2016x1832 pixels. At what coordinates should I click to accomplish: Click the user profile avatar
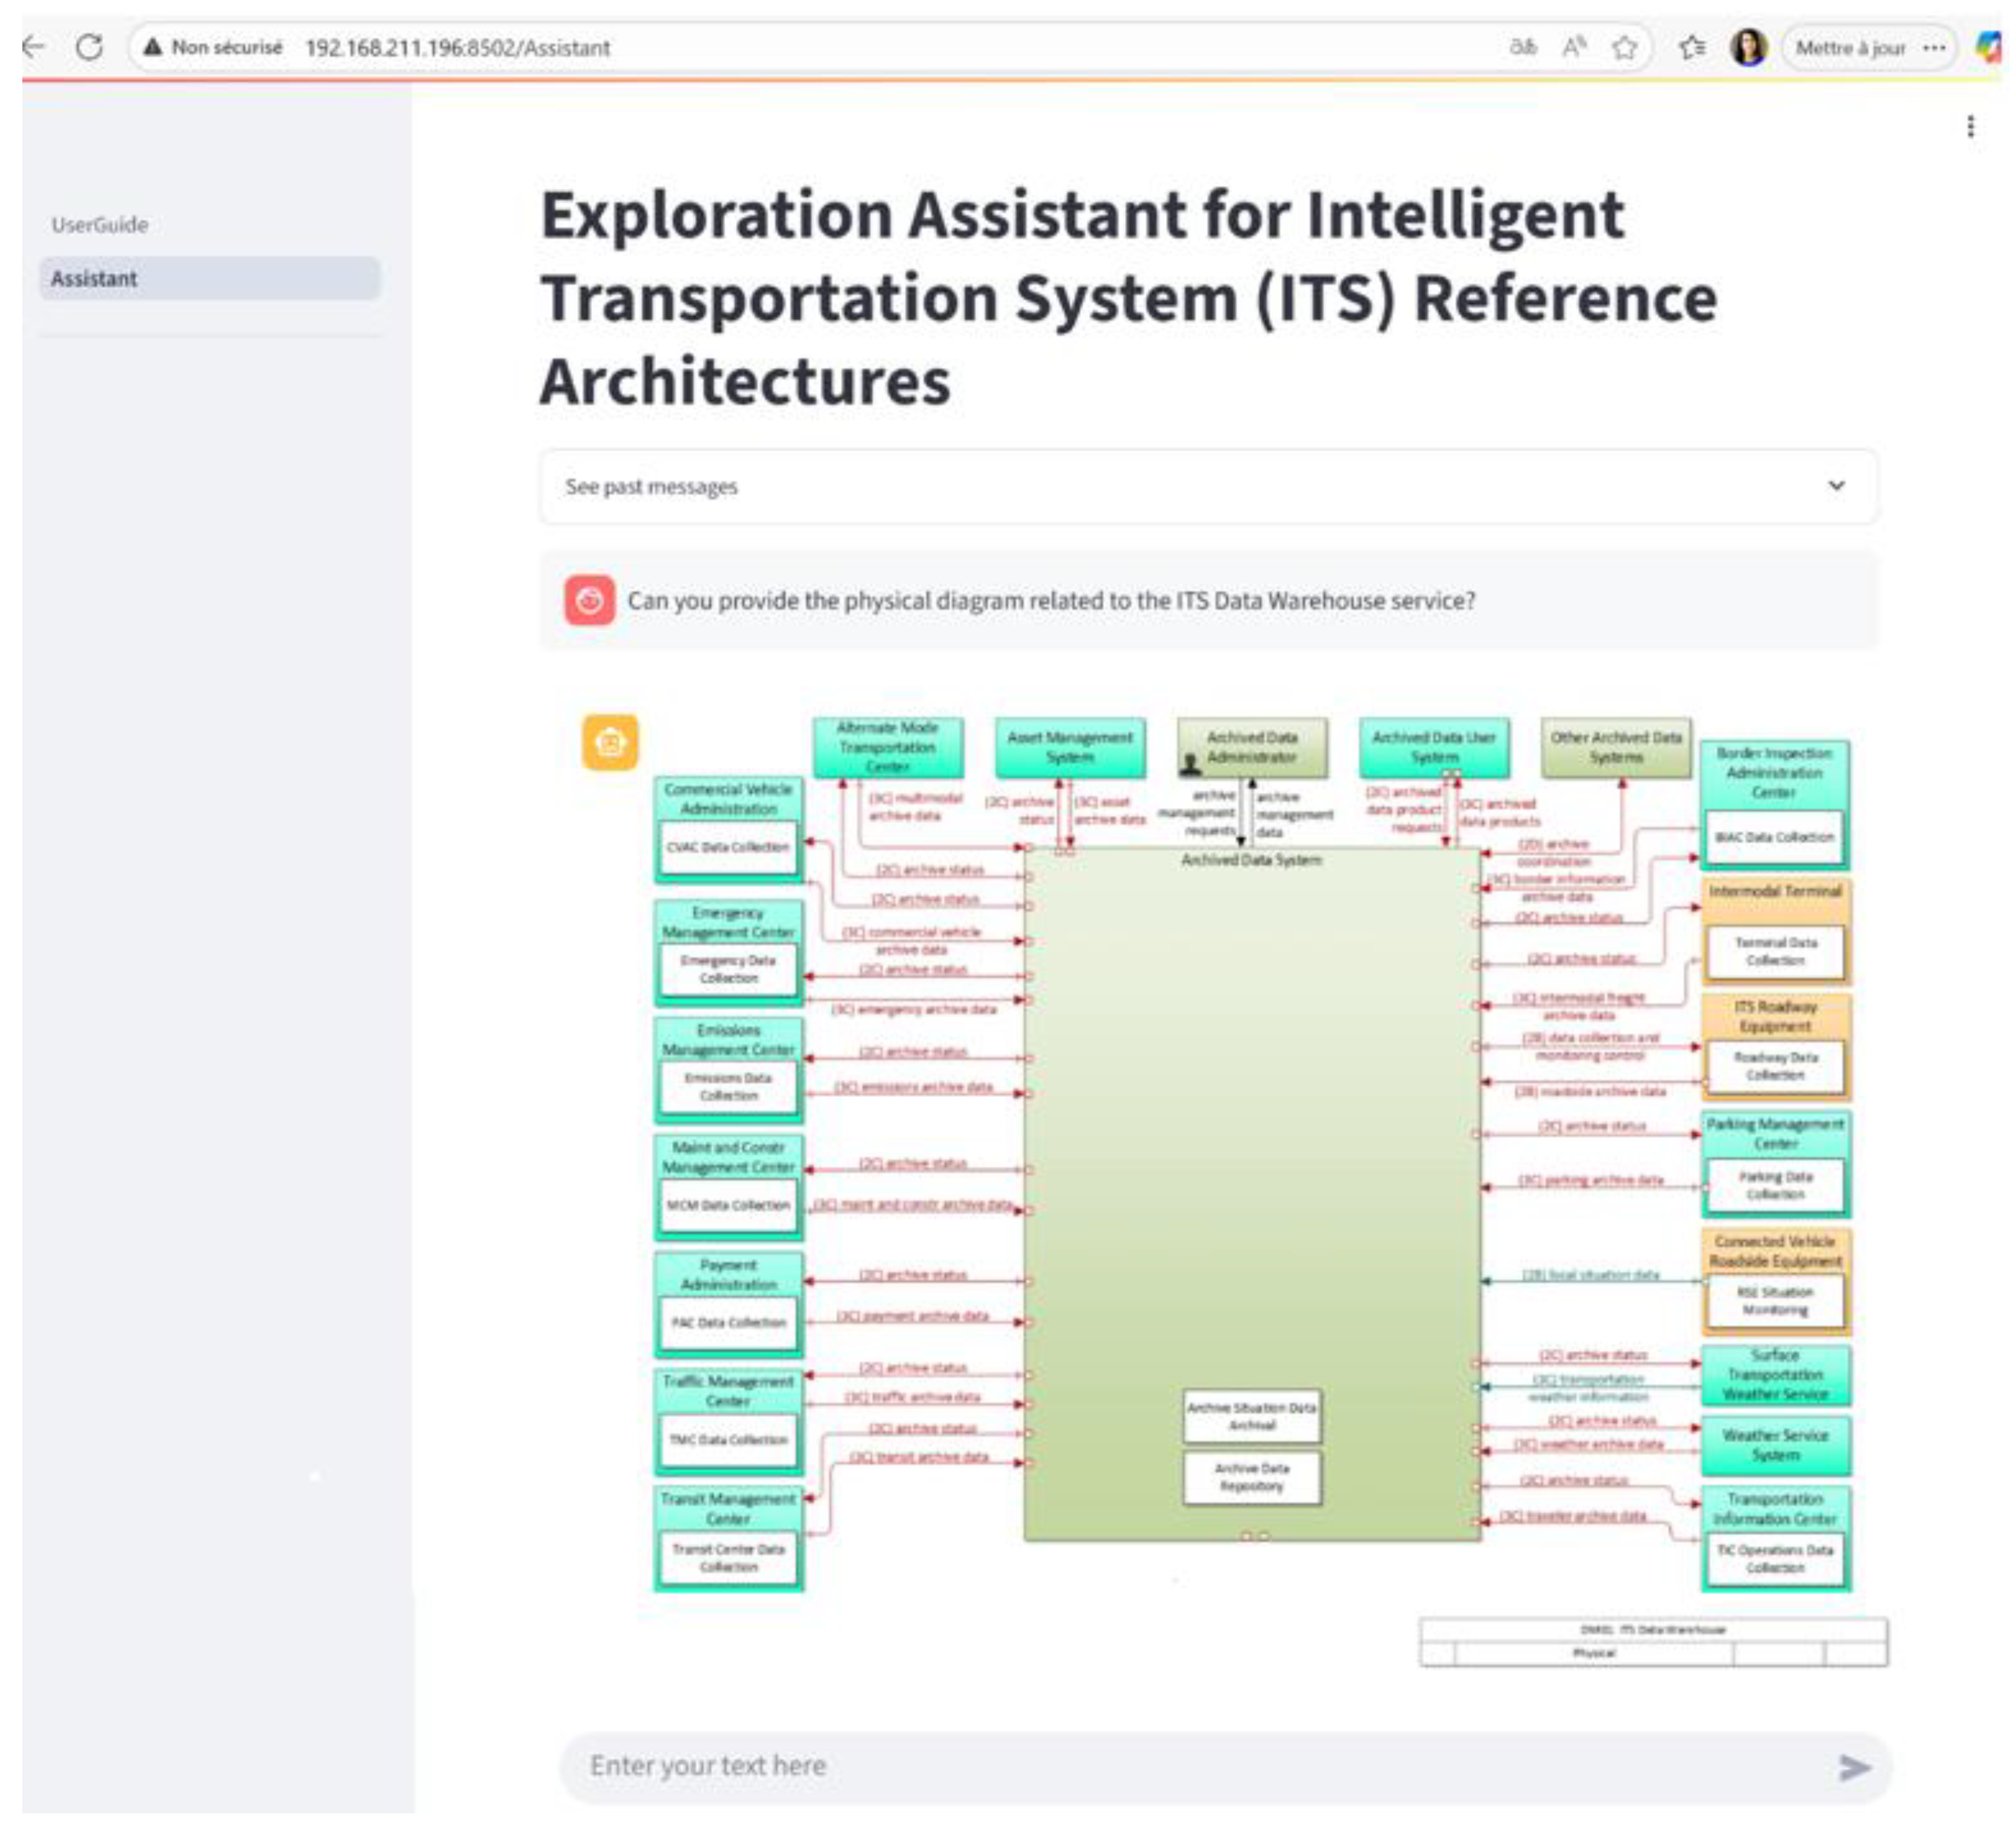coord(1748,47)
